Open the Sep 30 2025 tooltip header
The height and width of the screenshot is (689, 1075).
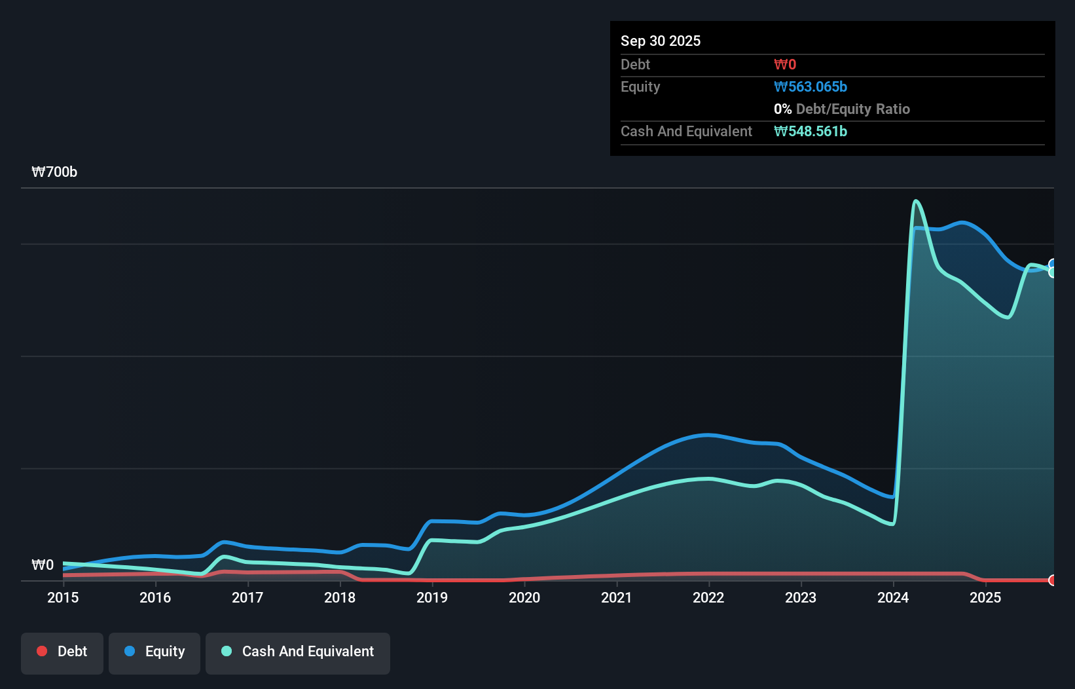[x=661, y=41]
